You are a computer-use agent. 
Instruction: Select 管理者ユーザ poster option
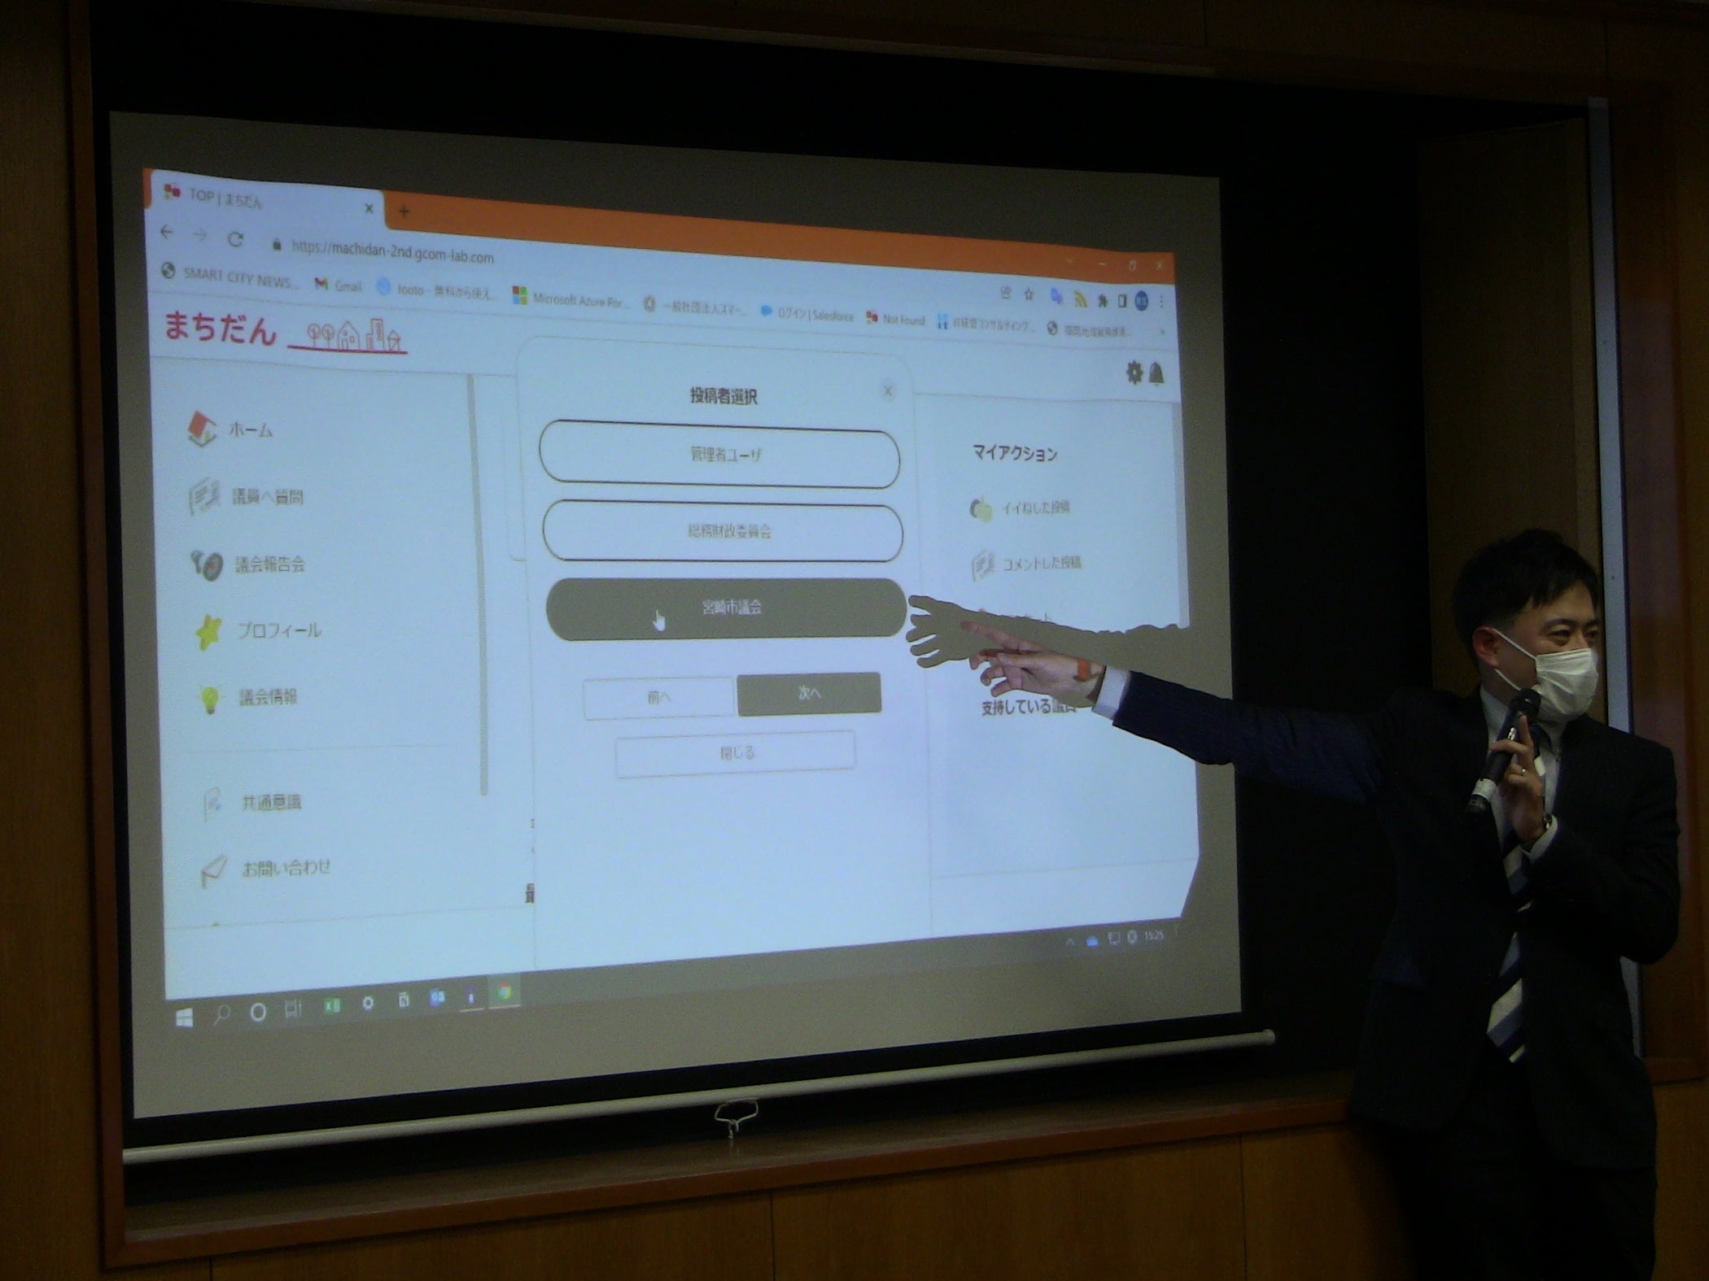pyautogui.click(x=719, y=455)
